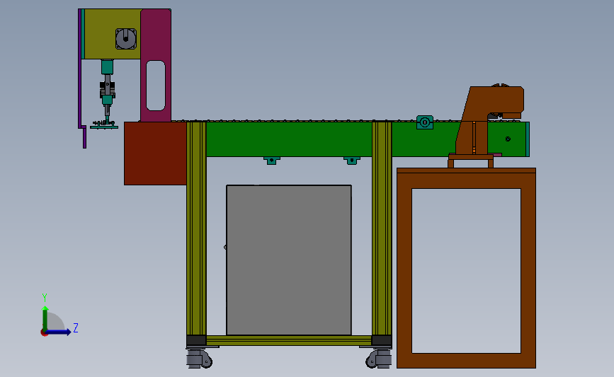This screenshot has height=377, width=614.
Task: Select the teal end cap of the conveyor
Action: [x=528, y=139]
